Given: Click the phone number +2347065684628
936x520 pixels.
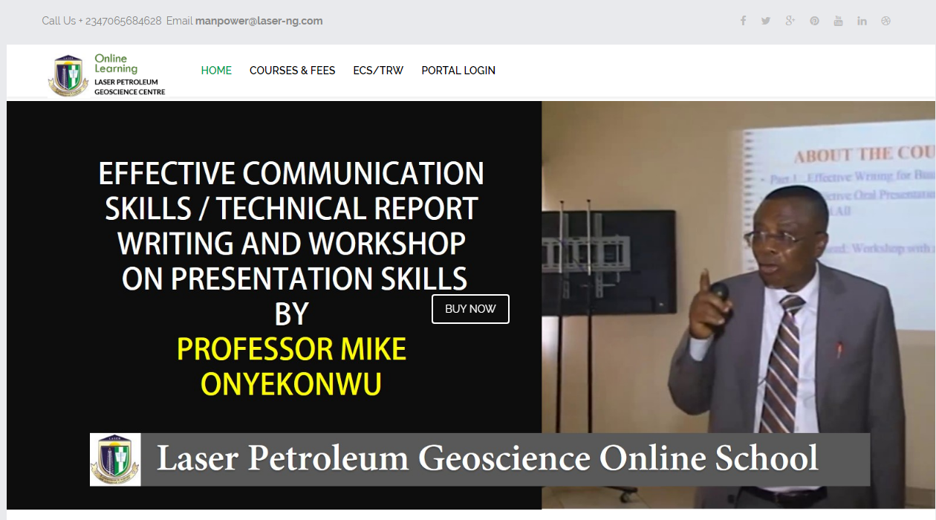Looking at the screenshot, I should (x=120, y=21).
